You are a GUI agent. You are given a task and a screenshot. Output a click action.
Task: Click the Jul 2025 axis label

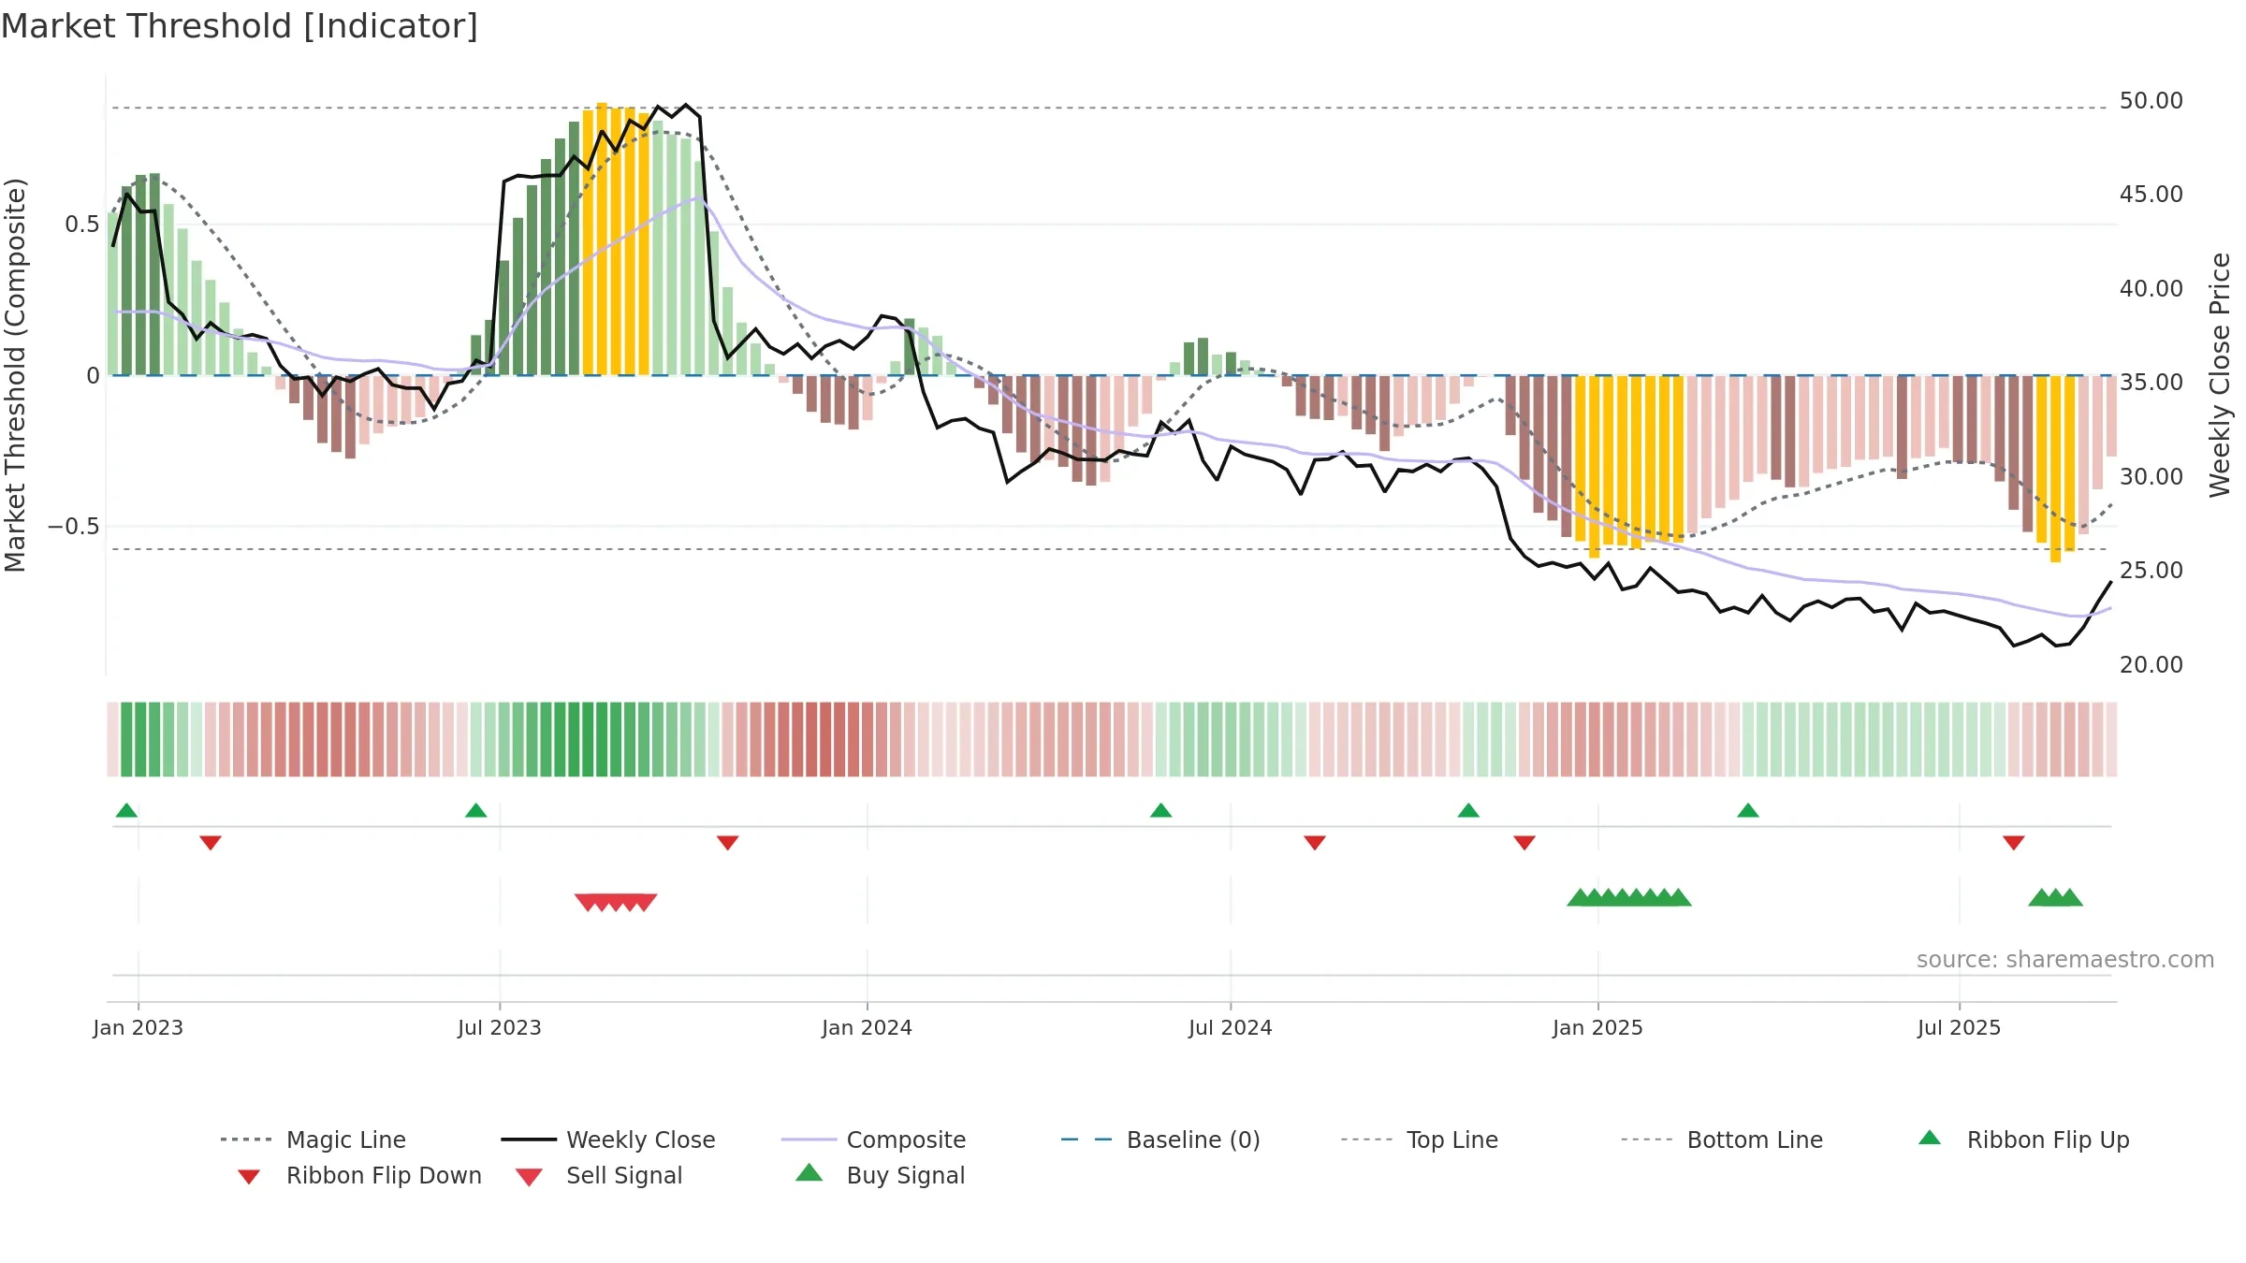[x=1960, y=1027]
